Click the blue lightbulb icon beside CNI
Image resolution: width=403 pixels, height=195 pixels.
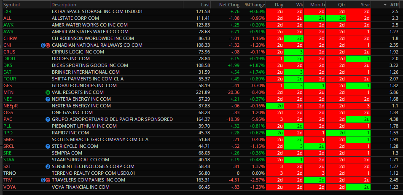43,45
